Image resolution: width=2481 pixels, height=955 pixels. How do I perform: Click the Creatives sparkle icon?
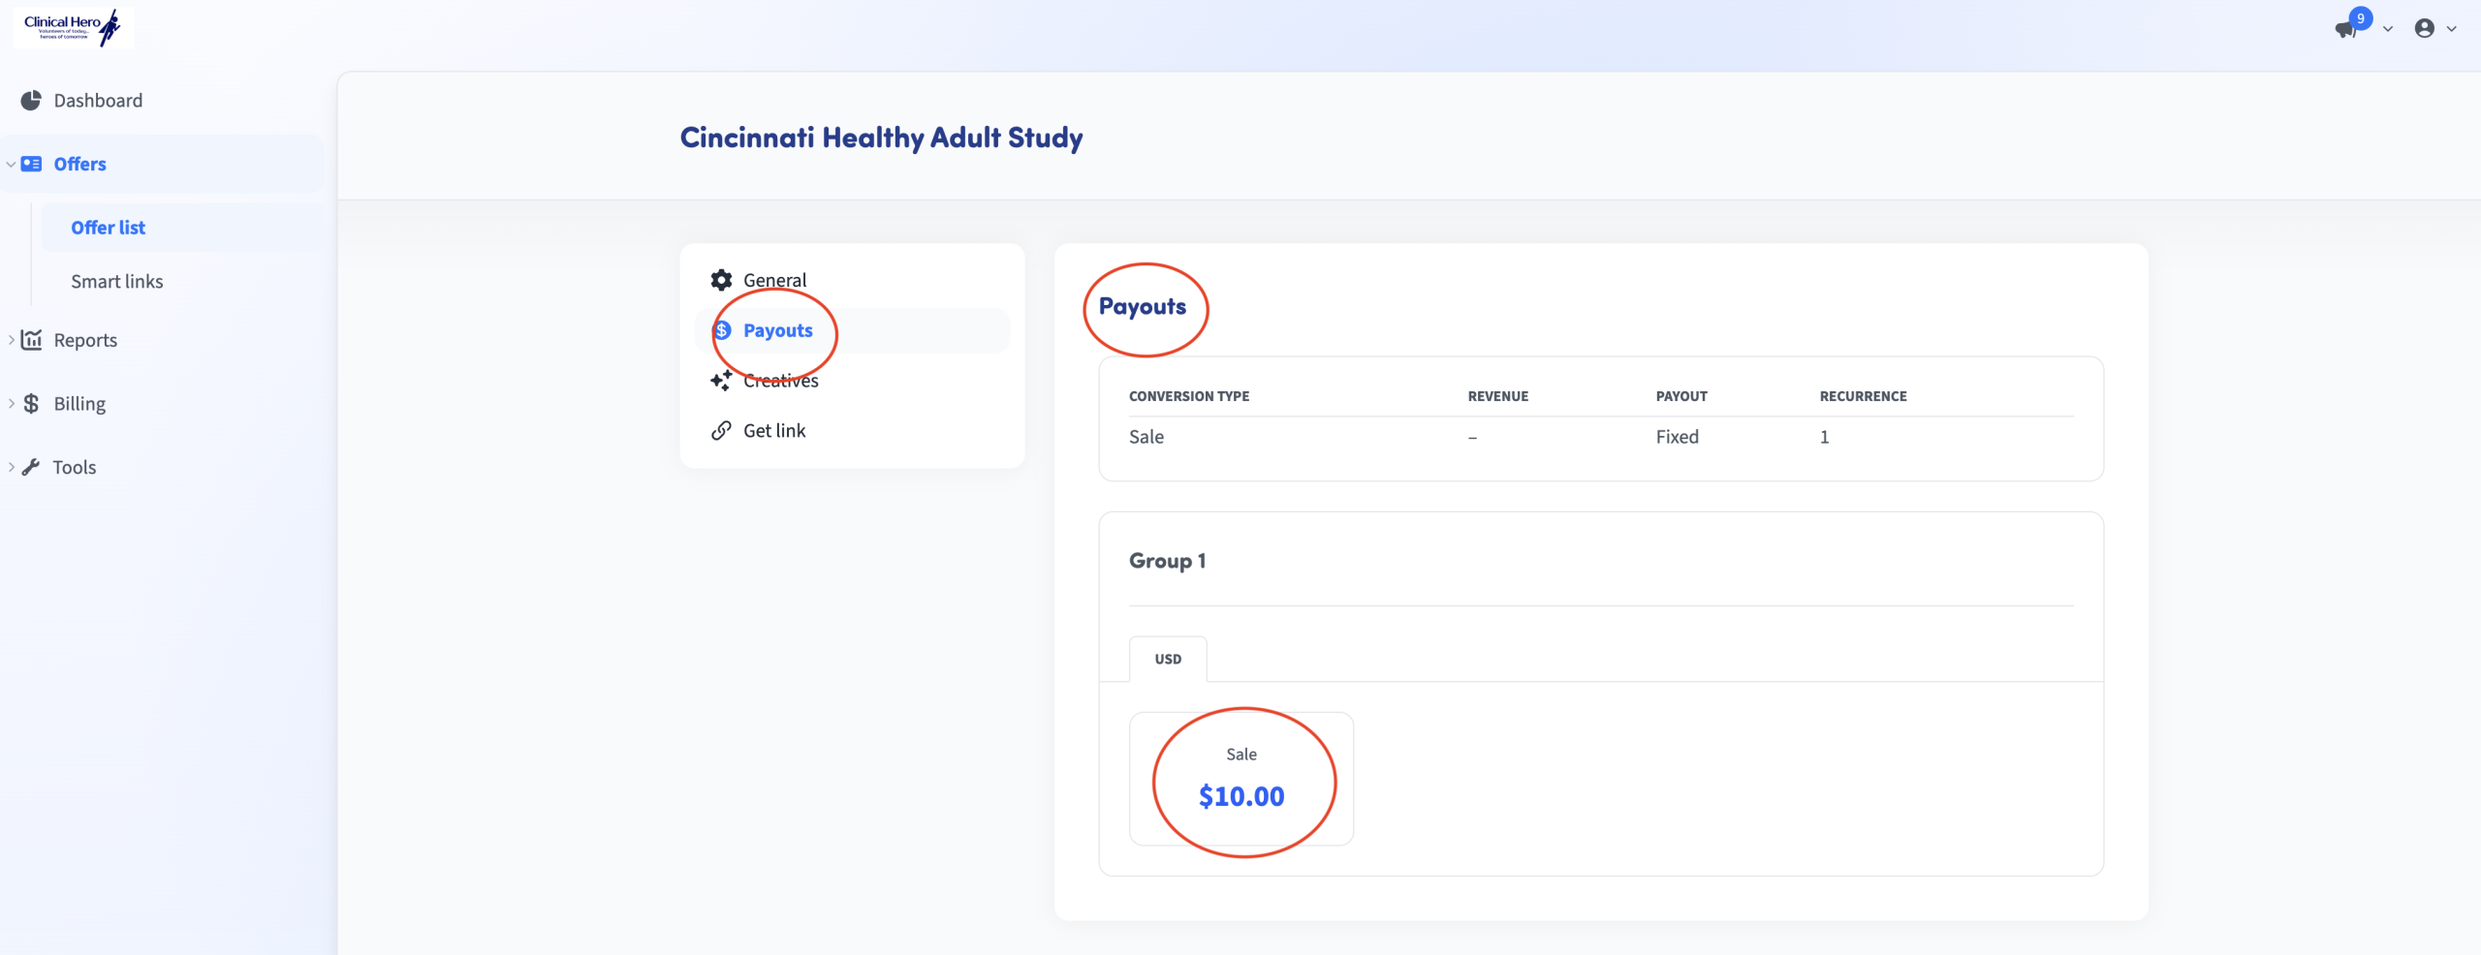(721, 381)
